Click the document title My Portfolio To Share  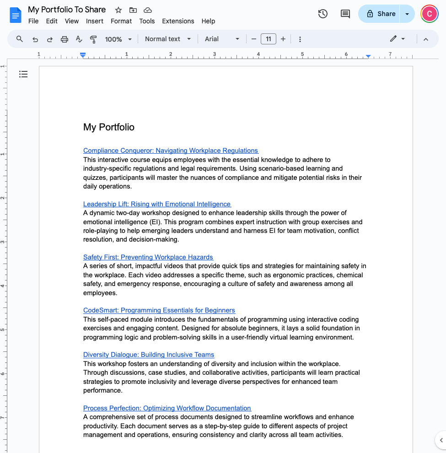[x=67, y=10]
